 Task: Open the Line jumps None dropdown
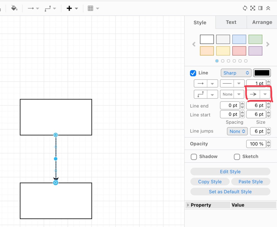pos(237,131)
